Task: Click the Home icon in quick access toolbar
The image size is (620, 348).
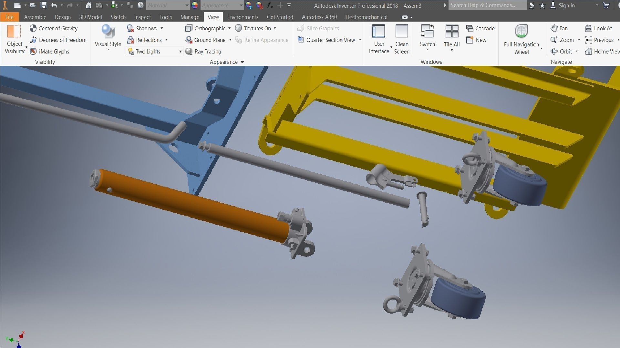Action: (88, 5)
